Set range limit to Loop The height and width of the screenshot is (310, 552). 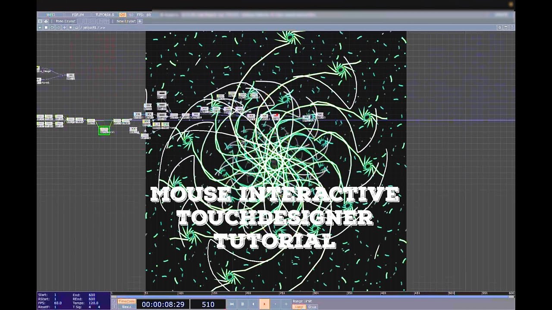coord(299,307)
